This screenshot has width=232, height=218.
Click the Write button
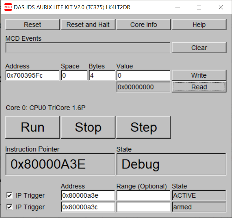tap(199, 75)
